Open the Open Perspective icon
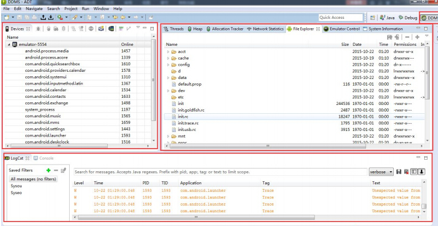Screen dimensions: 438x226 373,18
